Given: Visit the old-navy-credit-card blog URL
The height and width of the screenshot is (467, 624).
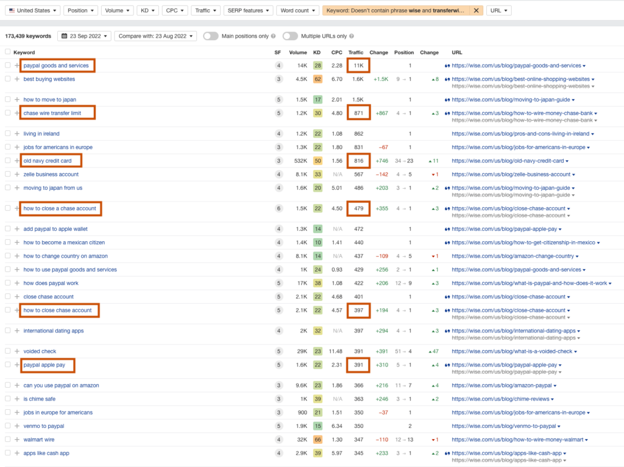Looking at the screenshot, I should click(x=508, y=161).
